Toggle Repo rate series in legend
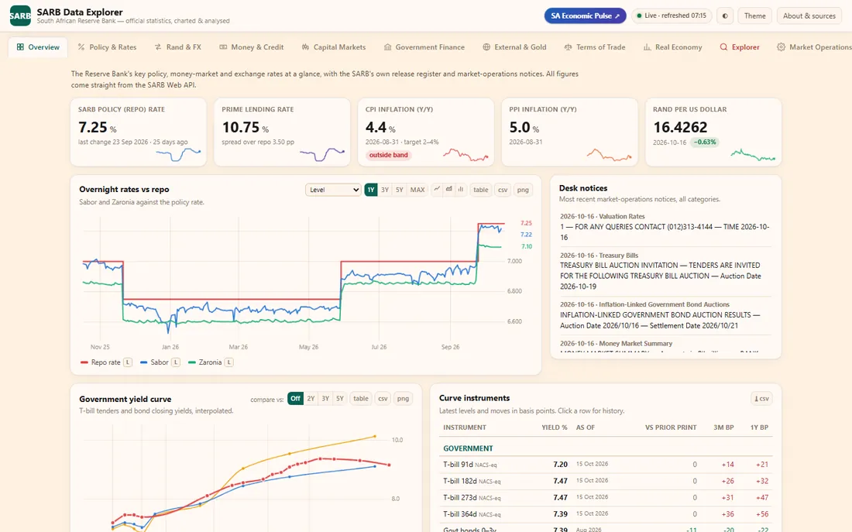 [x=101, y=362]
